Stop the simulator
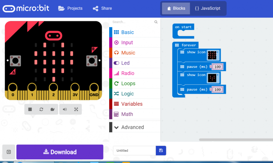The width and height of the screenshot is (273, 163). [30, 109]
